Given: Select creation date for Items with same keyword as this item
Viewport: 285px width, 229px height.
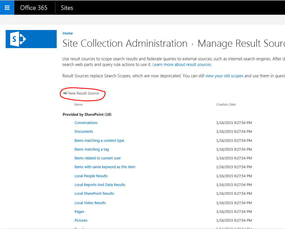Looking at the screenshot, I should point(234,167).
